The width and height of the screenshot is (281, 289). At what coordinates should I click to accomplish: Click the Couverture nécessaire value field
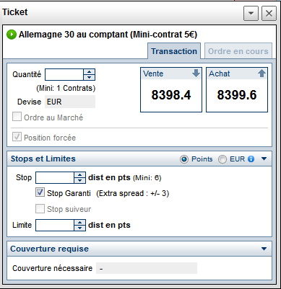(x=147, y=268)
